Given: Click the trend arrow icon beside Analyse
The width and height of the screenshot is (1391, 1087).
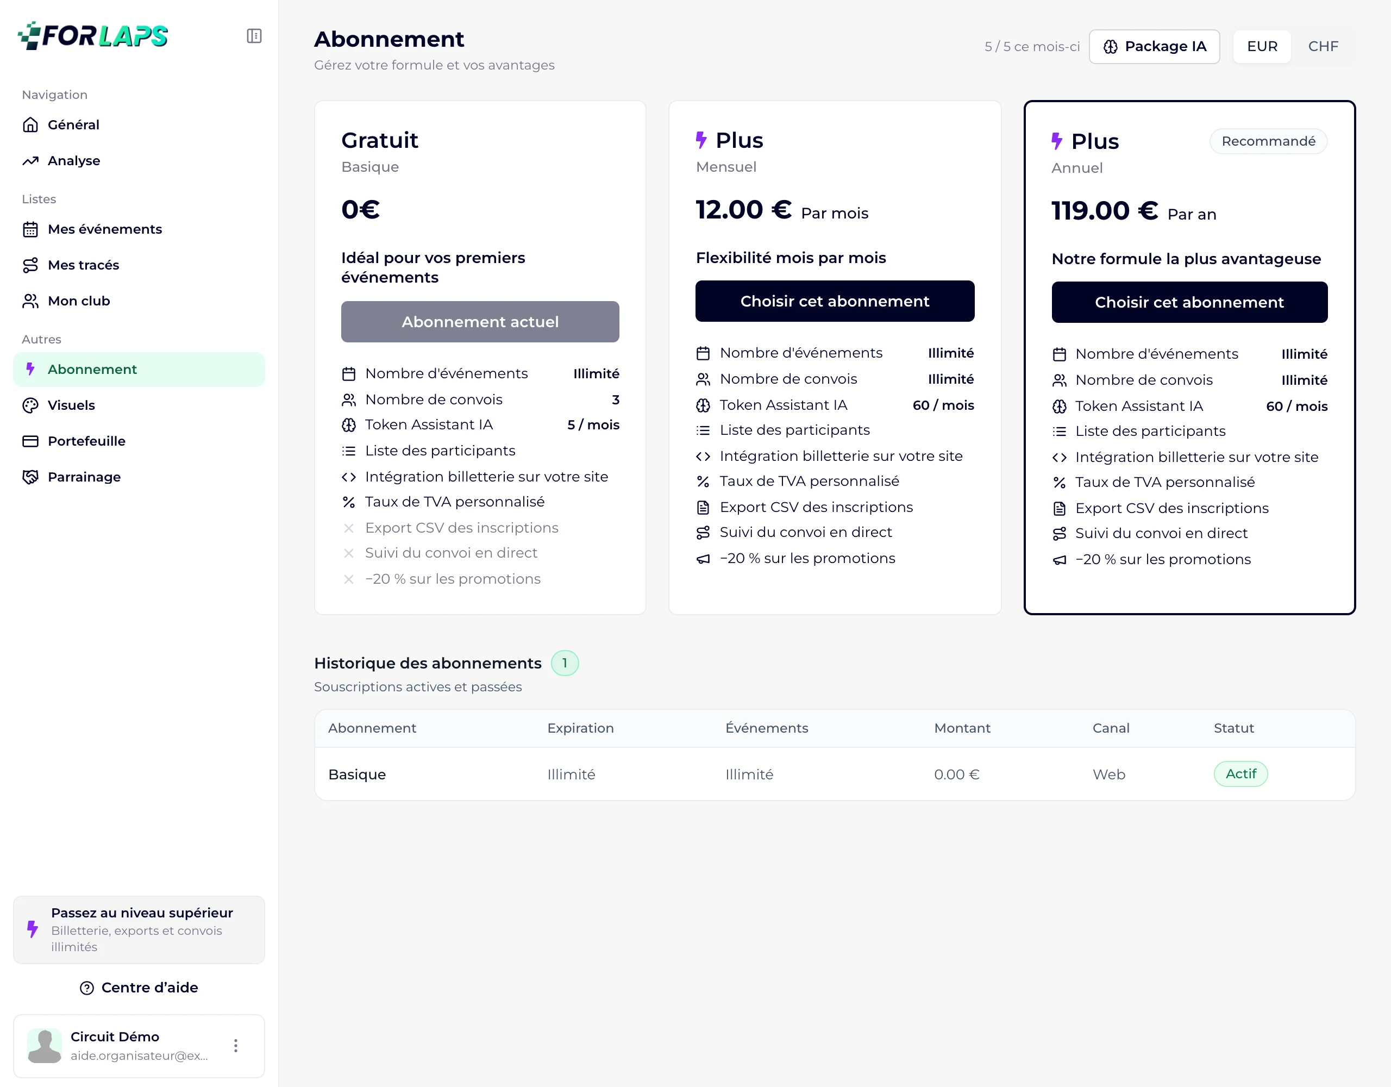Looking at the screenshot, I should click(x=30, y=160).
